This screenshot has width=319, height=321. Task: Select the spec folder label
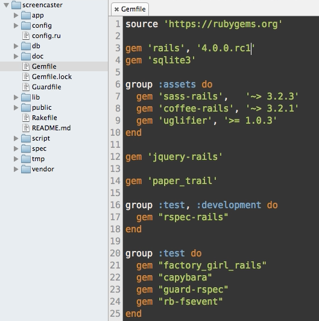coord(39,149)
